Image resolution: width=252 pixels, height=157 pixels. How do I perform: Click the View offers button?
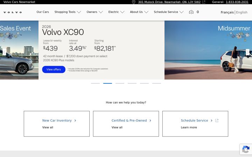[x=54, y=69]
